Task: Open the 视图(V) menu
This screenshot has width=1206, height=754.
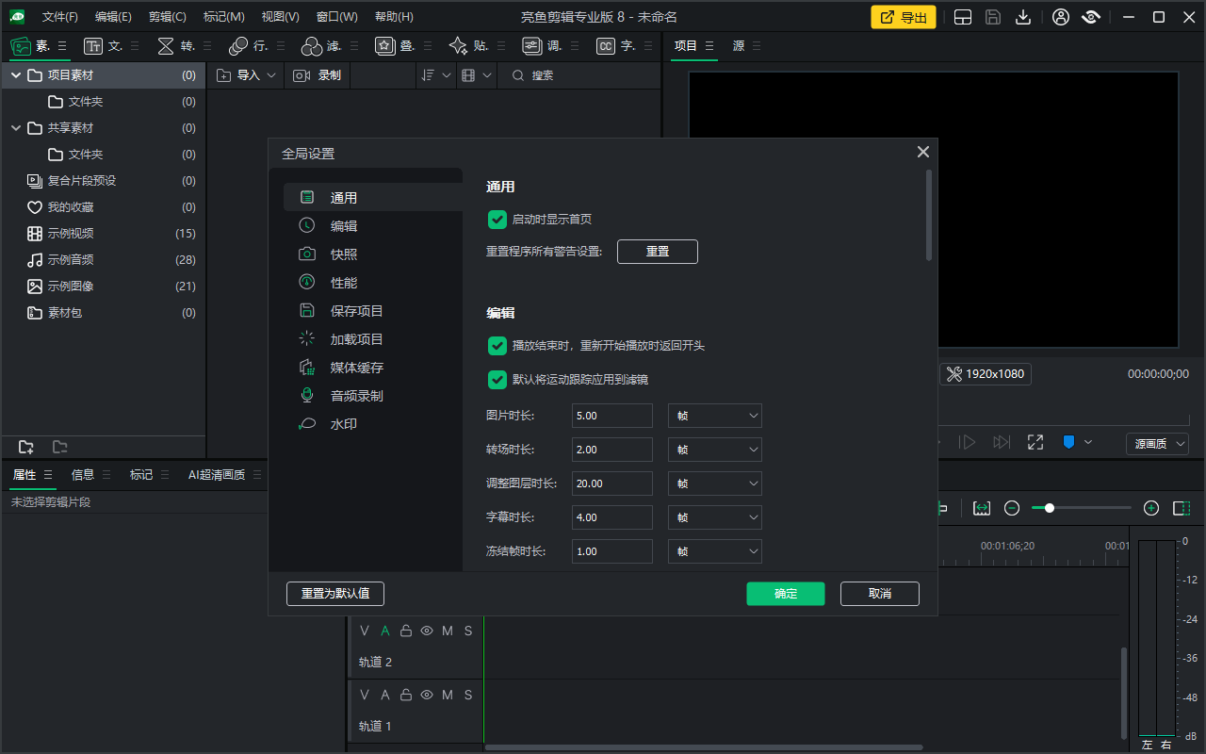Action: coord(281,17)
